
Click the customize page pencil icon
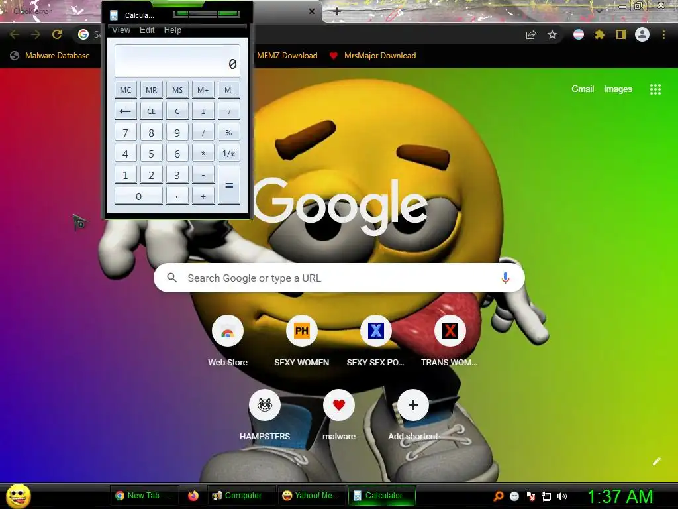tap(657, 461)
